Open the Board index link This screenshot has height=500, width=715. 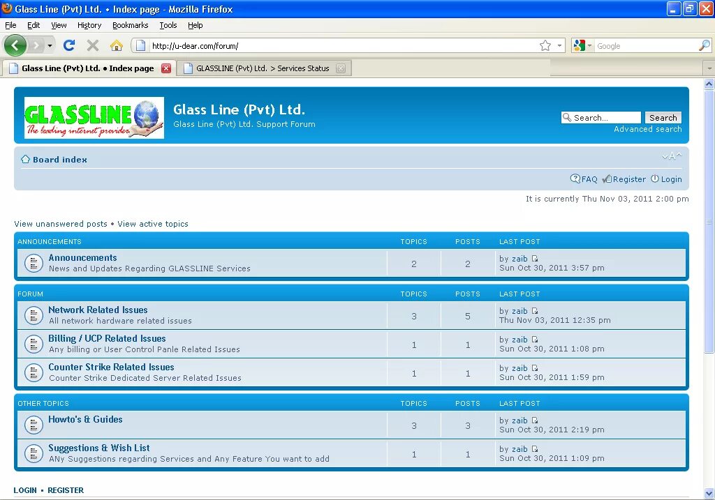60,160
